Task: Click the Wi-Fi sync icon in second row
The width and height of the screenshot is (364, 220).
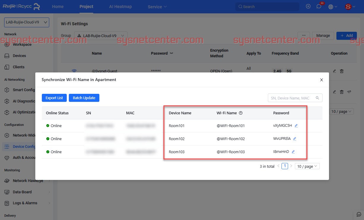Action: pos(349,92)
